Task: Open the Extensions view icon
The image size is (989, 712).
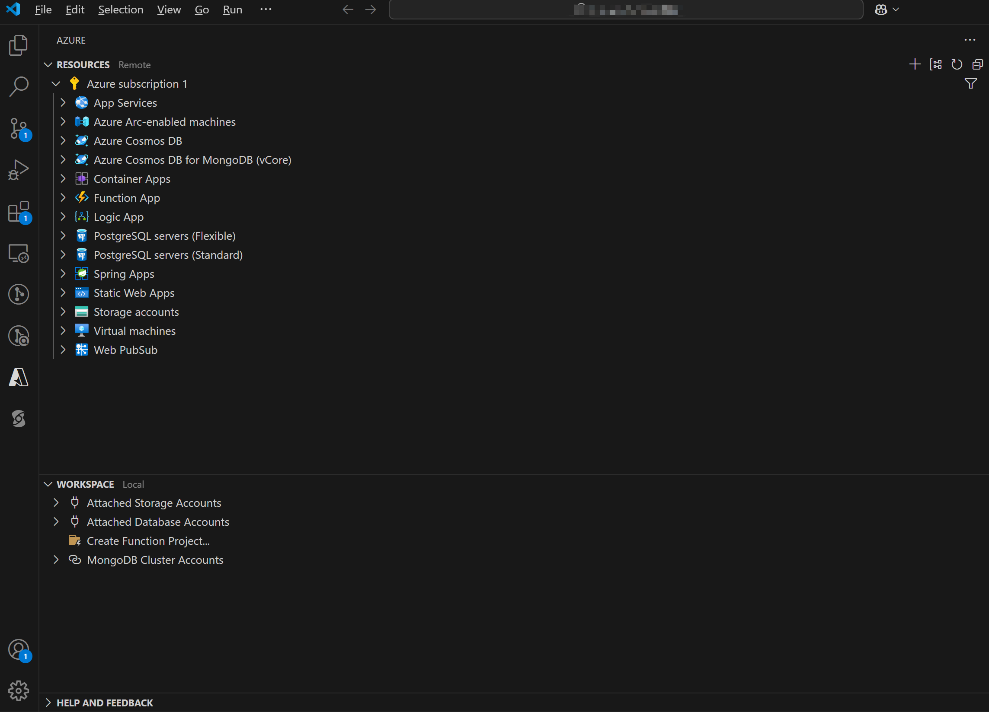Action: click(18, 212)
